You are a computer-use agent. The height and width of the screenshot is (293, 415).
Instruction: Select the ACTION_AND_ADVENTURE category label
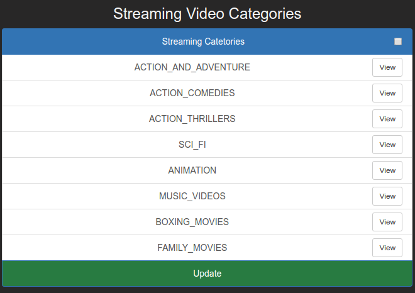coord(192,67)
